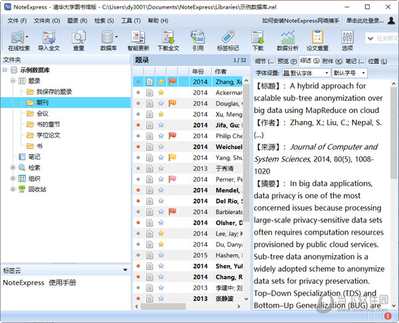399x323 pixels.
Task: Open the 数据库 database tool
Action: [107, 41]
